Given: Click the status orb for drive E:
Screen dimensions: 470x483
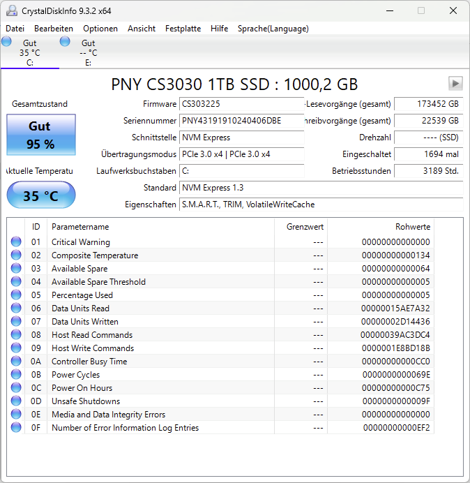Looking at the screenshot, I should (65, 41).
